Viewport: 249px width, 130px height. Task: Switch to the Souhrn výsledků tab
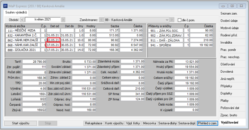[16, 12]
